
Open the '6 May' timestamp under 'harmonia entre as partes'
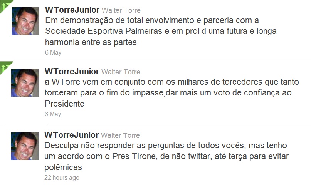[x=53, y=52]
